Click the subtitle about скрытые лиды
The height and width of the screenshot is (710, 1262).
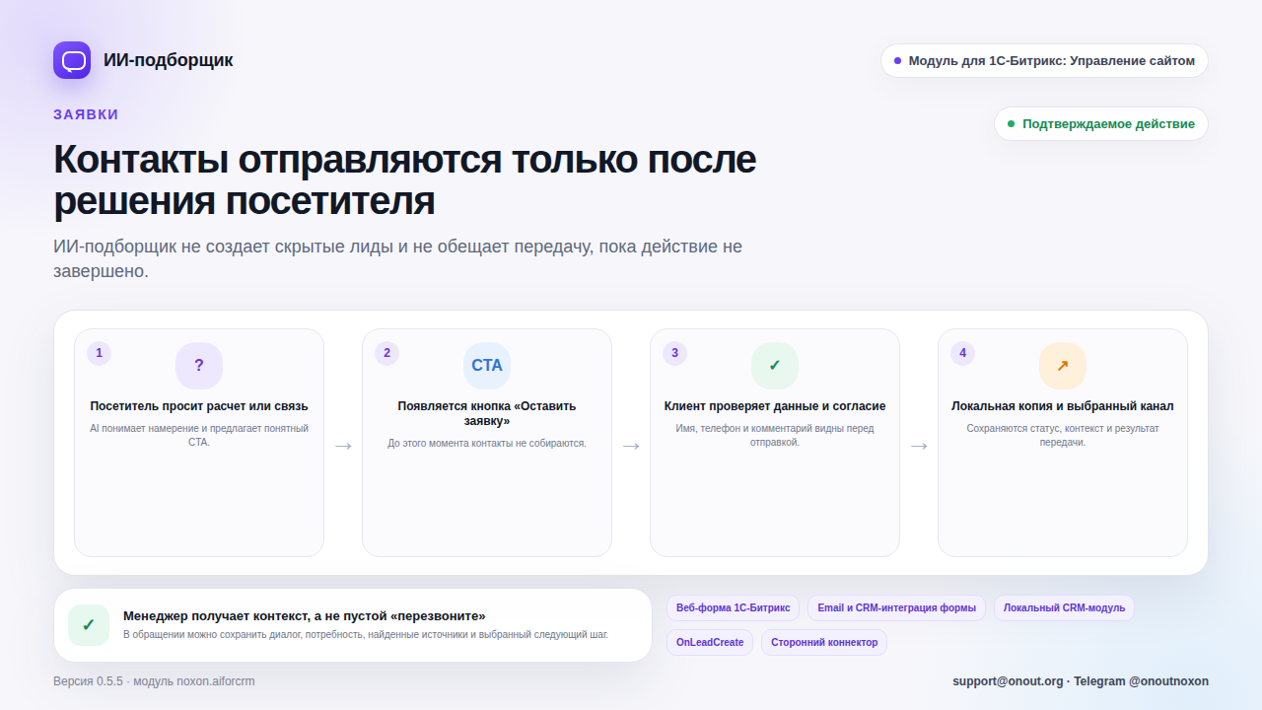coord(397,258)
